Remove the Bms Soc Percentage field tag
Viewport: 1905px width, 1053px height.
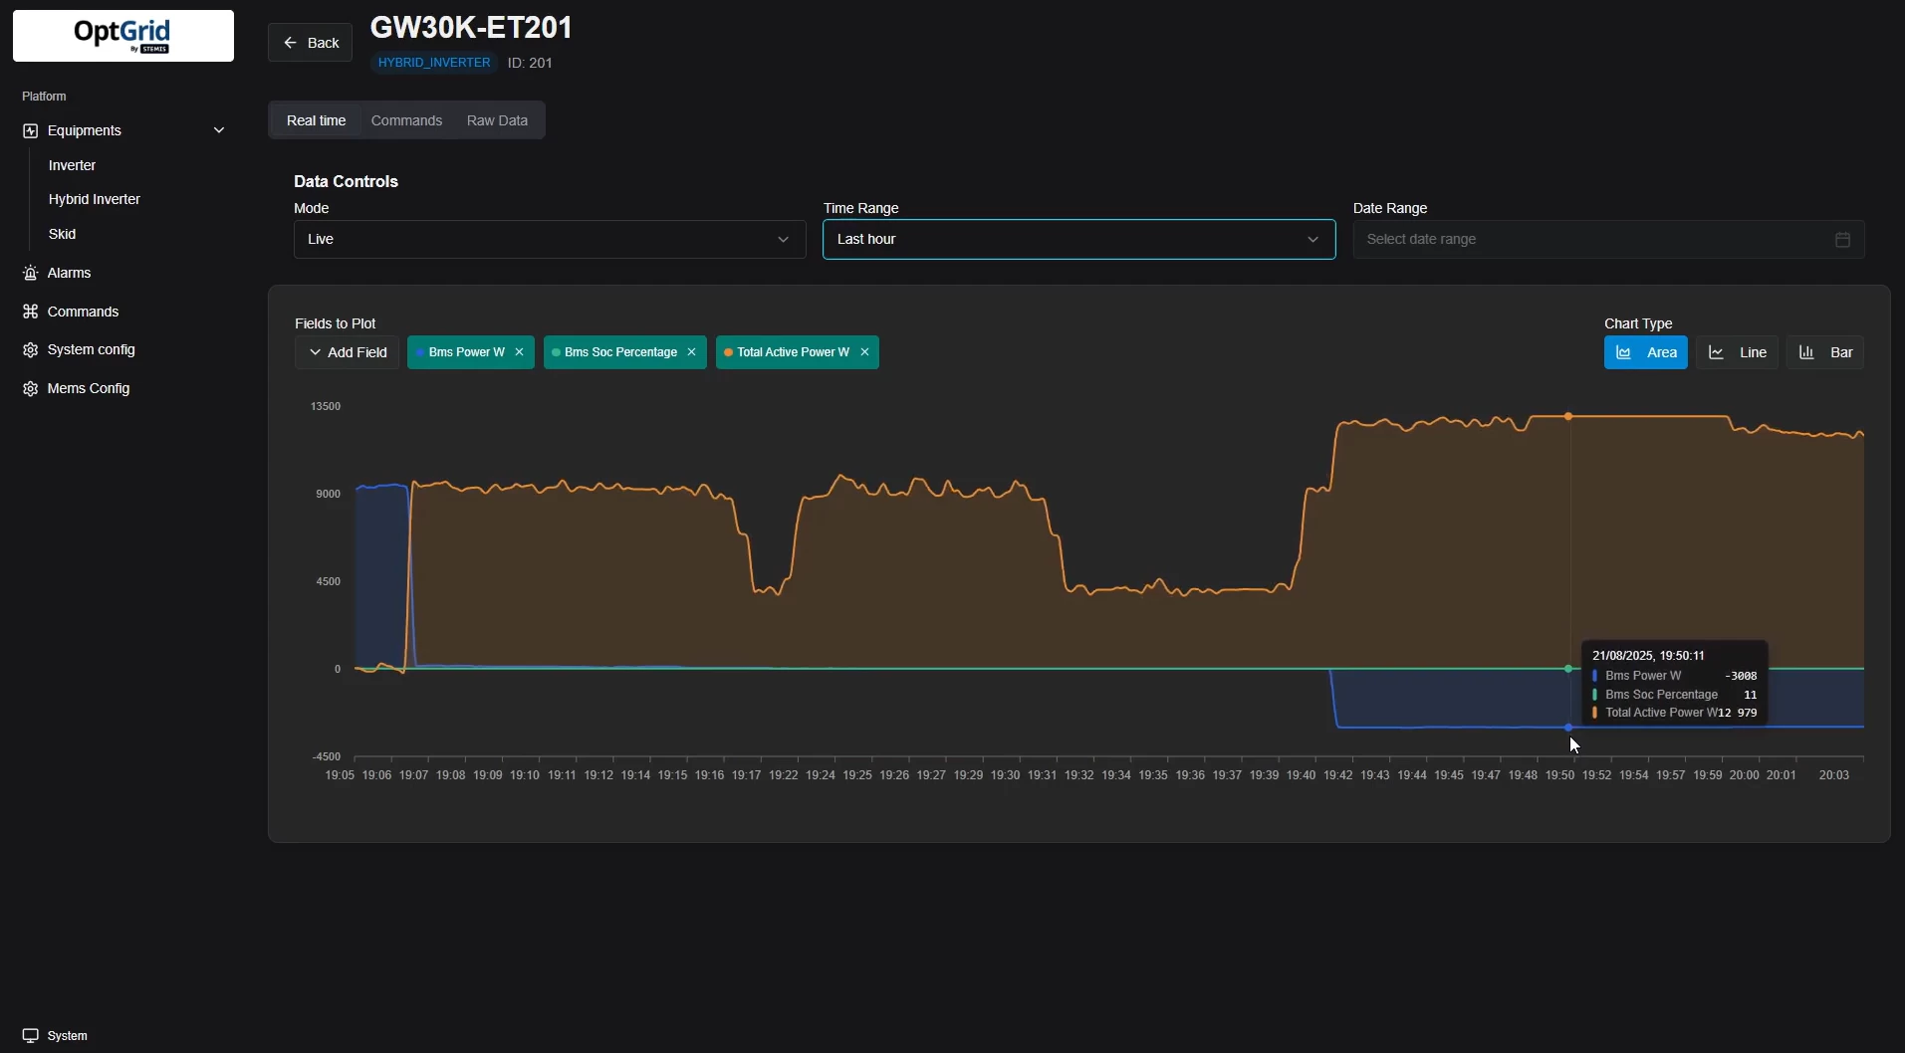691,352
